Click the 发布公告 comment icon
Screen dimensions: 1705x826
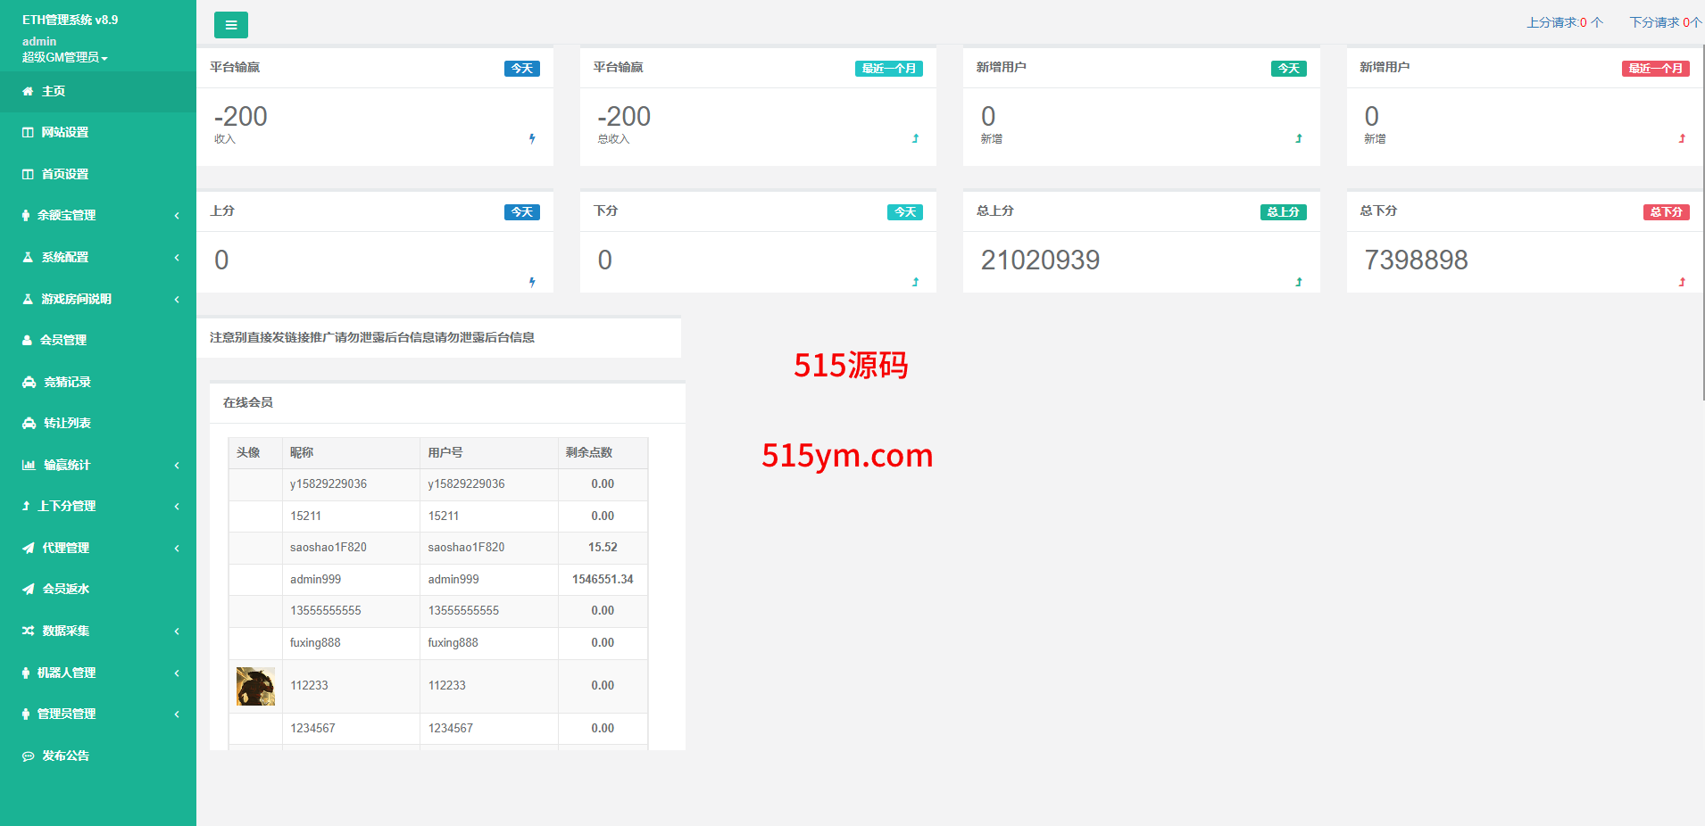coord(29,756)
